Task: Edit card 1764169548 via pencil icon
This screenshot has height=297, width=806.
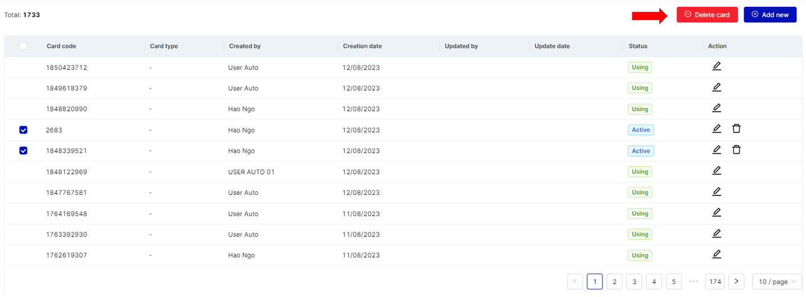Action: (x=717, y=212)
